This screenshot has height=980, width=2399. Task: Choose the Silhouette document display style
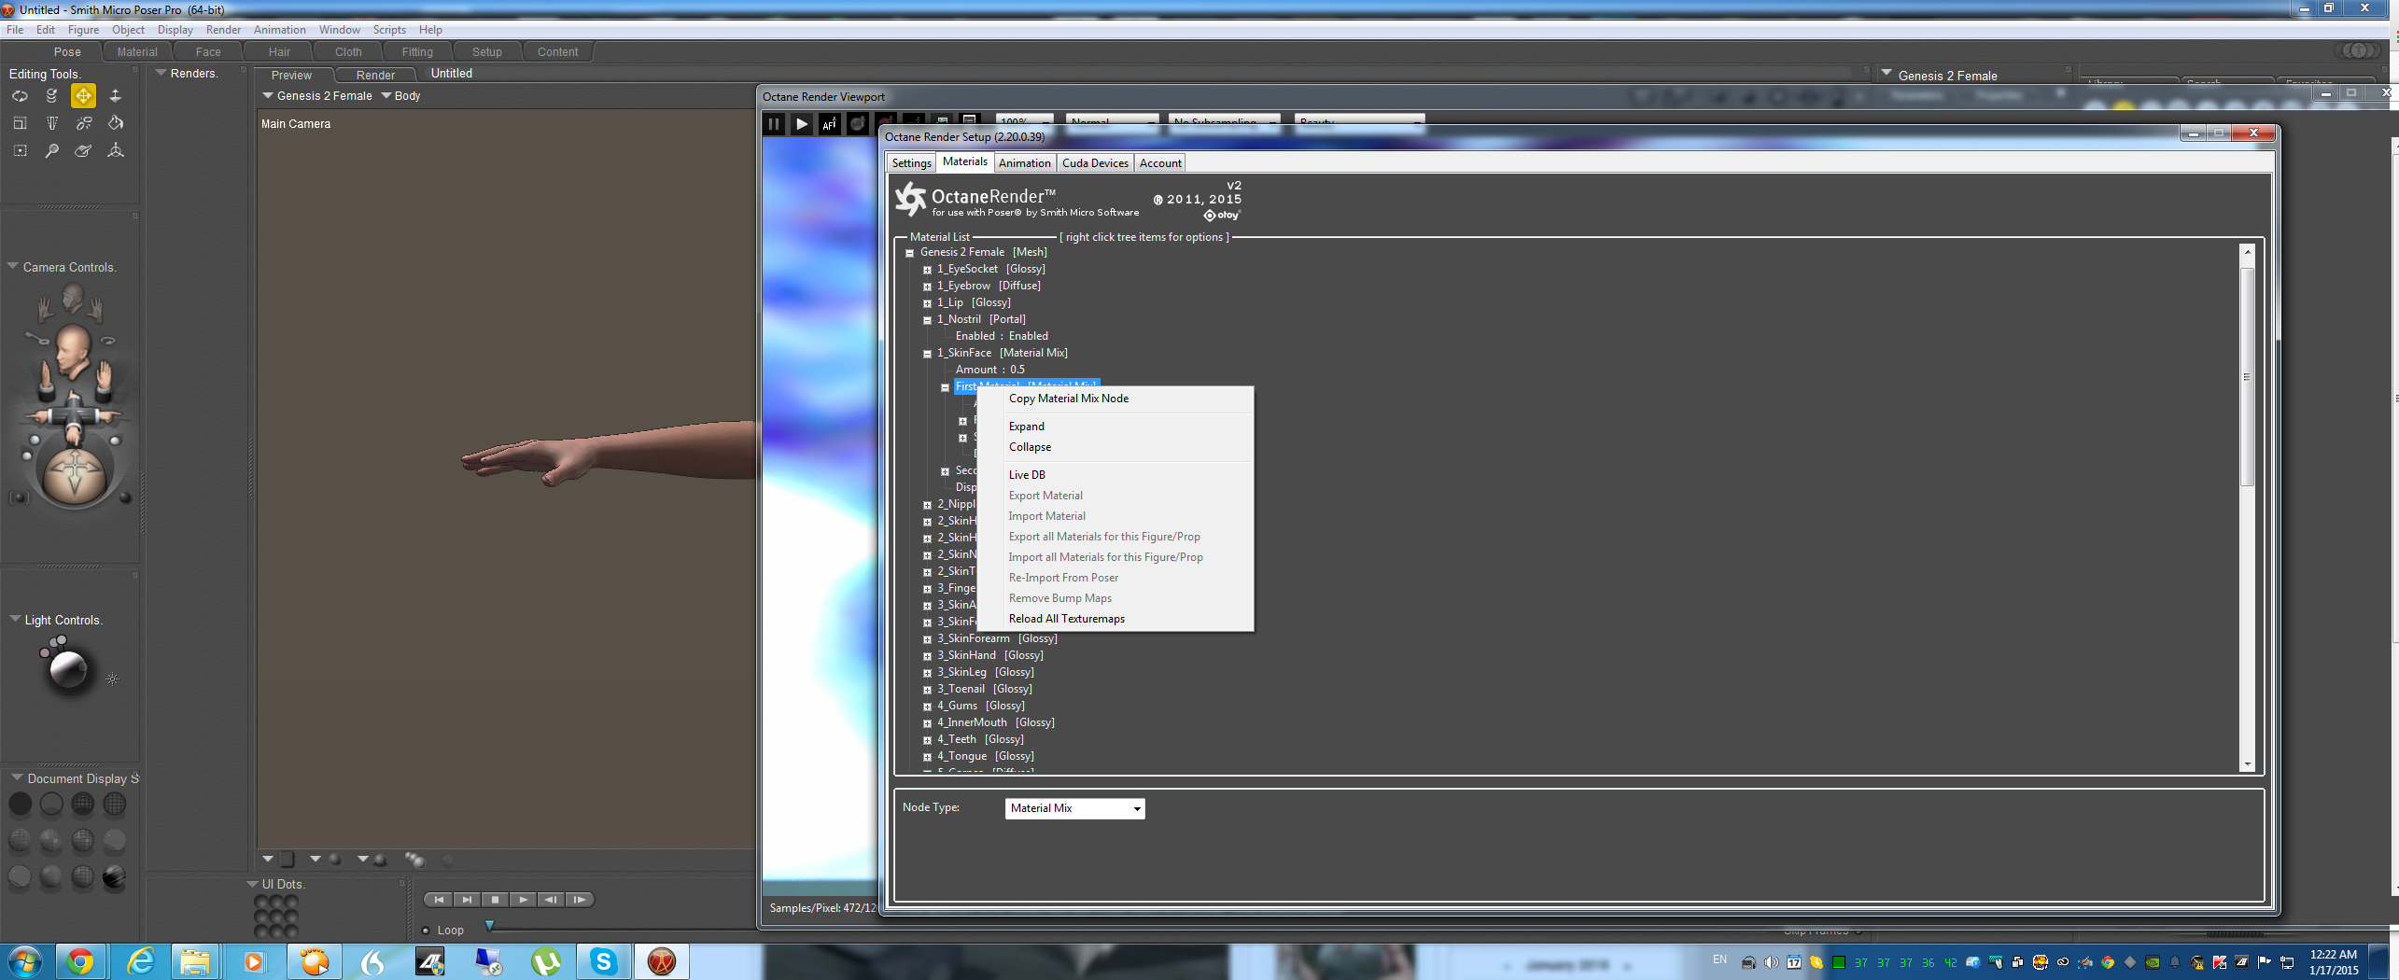[20, 804]
